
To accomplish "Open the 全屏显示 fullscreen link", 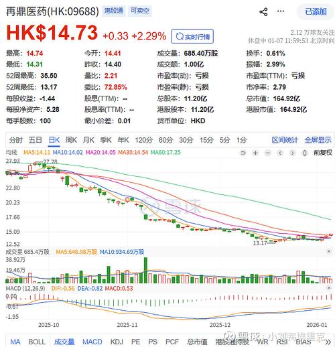I will point(318,140).
